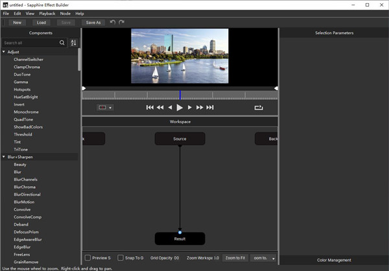Click the redo arrow icon
The image size is (389, 271).
[121, 22]
